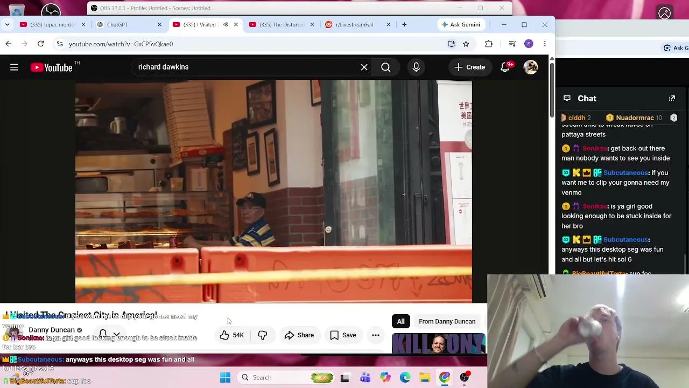Open the Chrome Extensions puzzle icon

[x=489, y=44]
